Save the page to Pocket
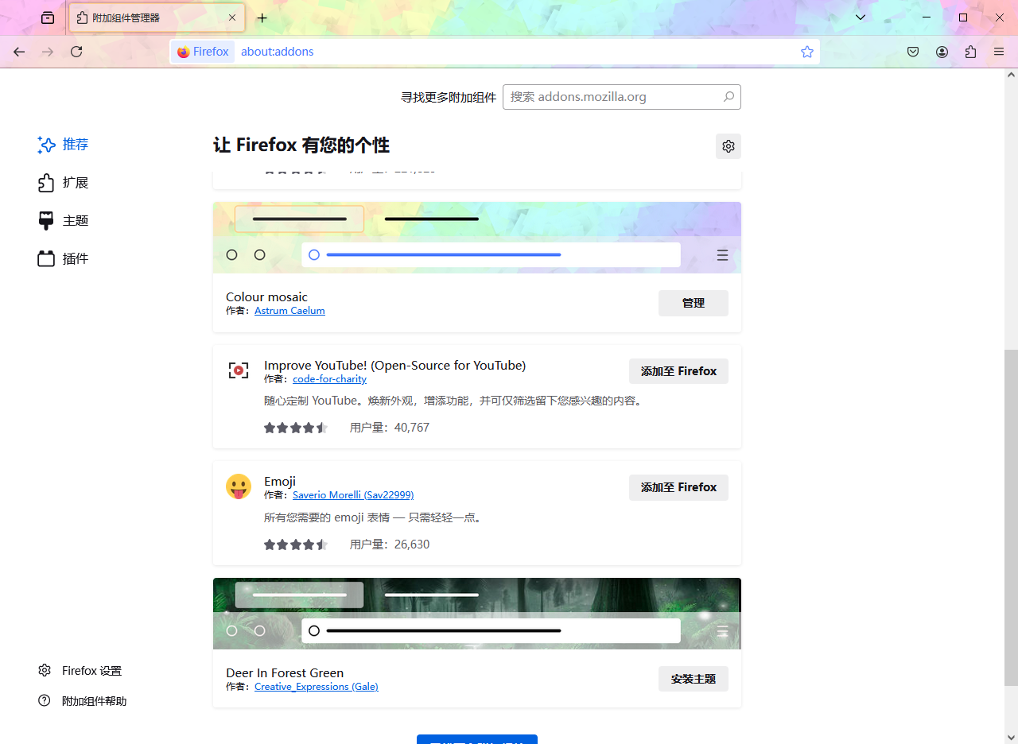 (x=913, y=51)
